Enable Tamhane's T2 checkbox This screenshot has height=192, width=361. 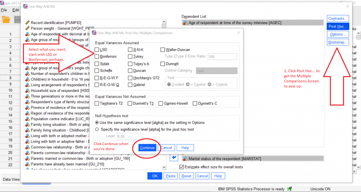[97, 104]
